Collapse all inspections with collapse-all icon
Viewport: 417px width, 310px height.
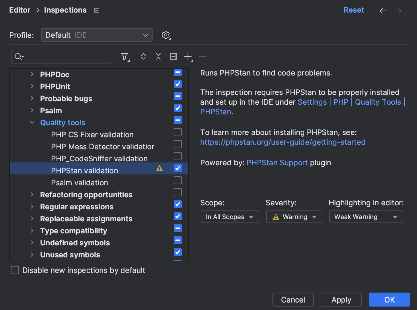pos(158,57)
